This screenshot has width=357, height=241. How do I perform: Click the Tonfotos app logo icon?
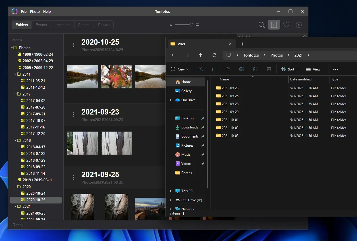point(14,11)
